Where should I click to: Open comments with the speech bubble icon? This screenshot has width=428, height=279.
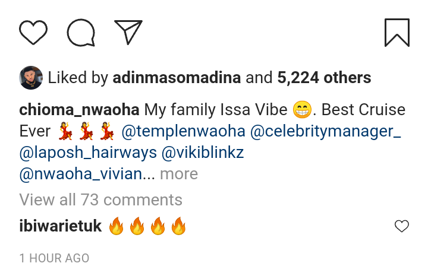(81, 33)
